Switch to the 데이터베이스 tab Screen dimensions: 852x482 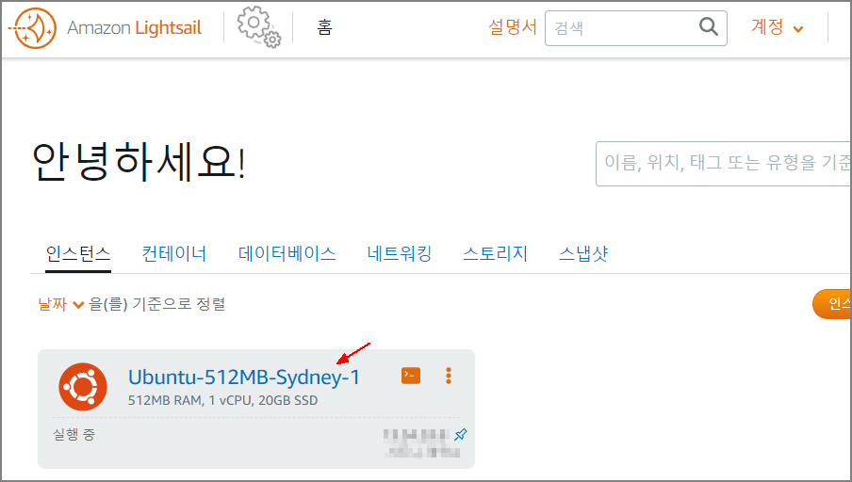(287, 254)
